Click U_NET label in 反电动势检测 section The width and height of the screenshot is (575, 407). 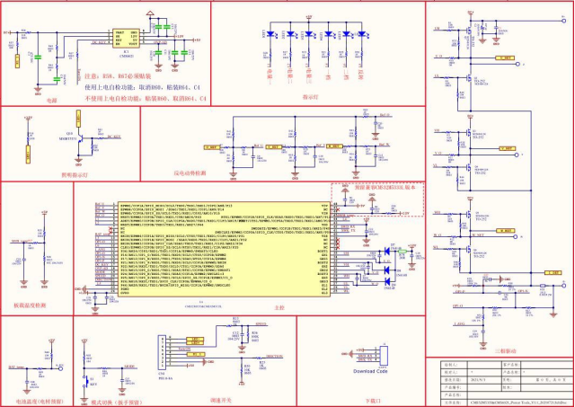pos(212,147)
